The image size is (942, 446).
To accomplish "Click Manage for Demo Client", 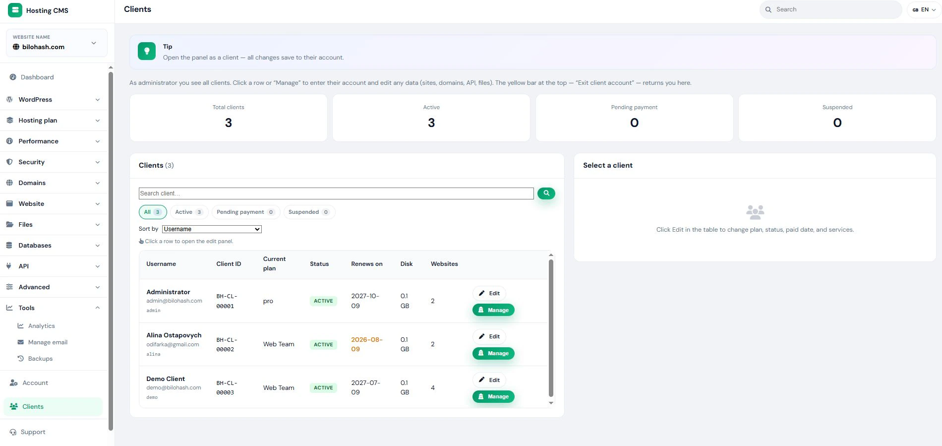I will coord(493,396).
